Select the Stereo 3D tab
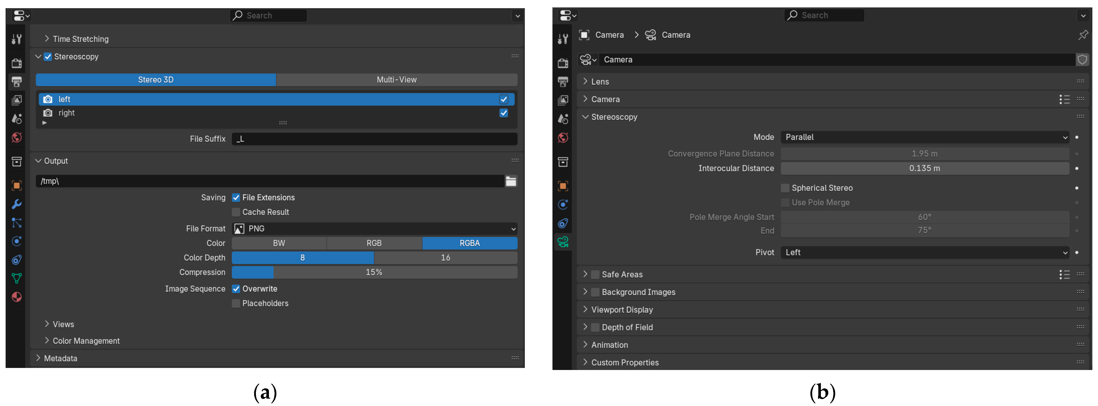Image resolution: width=1098 pixels, height=406 pixels. click(156, 80)
